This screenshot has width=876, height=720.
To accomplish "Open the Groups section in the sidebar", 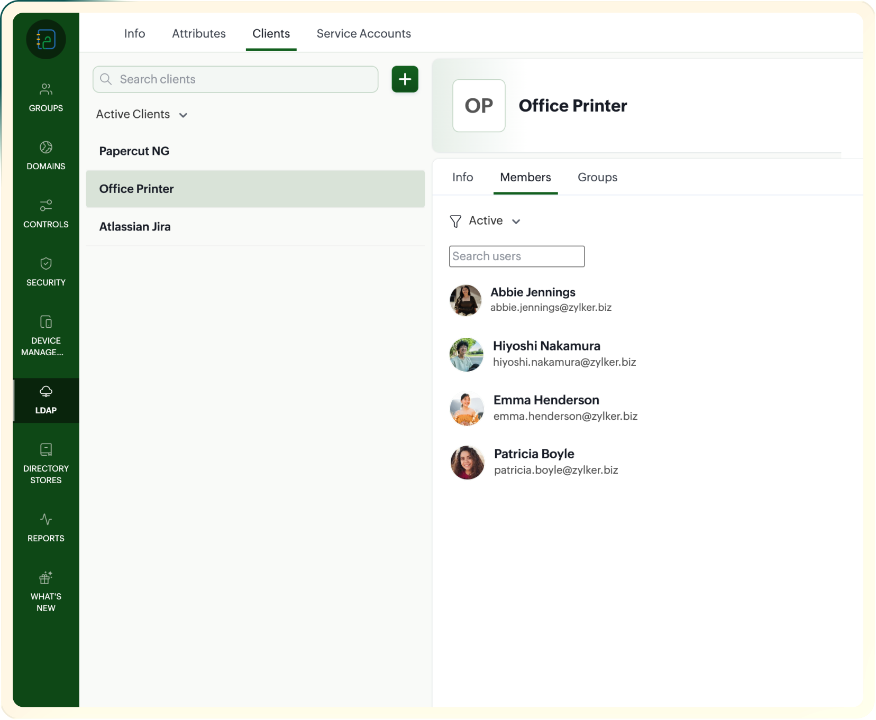I will click(x=46, y=97).
